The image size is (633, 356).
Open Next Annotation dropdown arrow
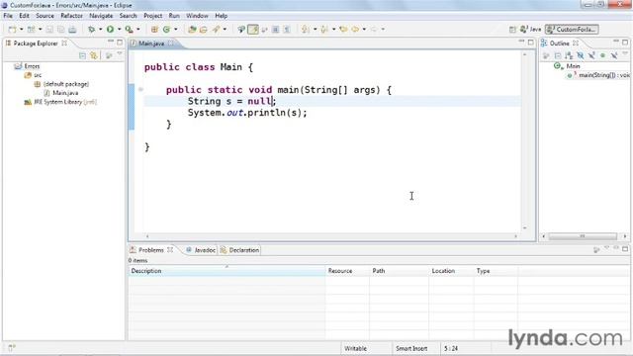[x=315, y=30]
